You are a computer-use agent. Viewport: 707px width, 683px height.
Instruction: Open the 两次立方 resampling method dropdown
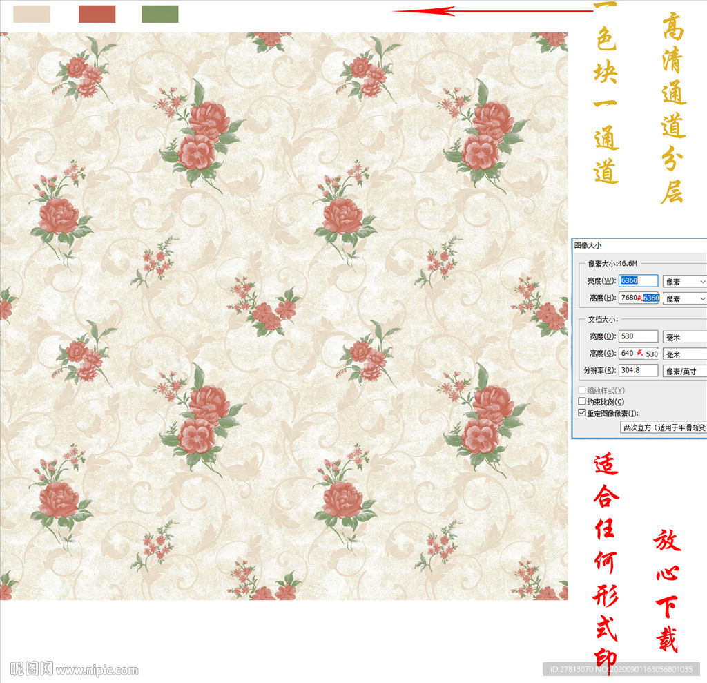tap(664, 427)
